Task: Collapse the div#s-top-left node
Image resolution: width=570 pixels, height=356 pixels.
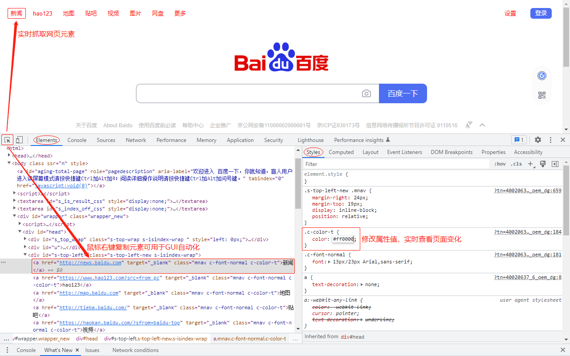Action: click(25, 255)
